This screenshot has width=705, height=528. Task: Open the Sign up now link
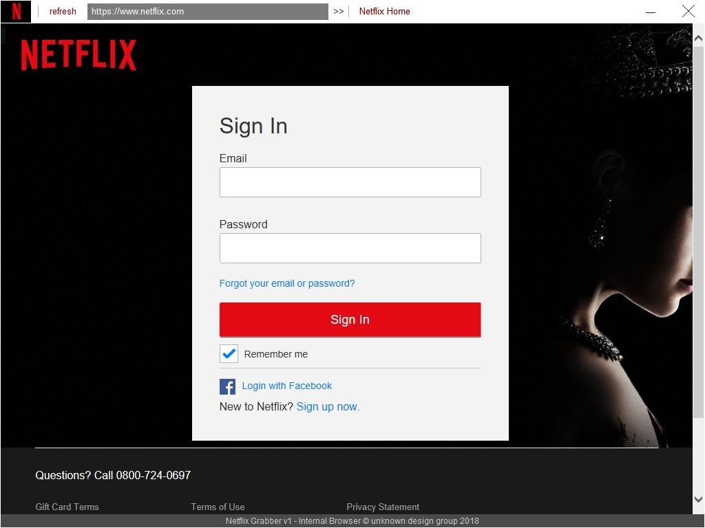328,407
